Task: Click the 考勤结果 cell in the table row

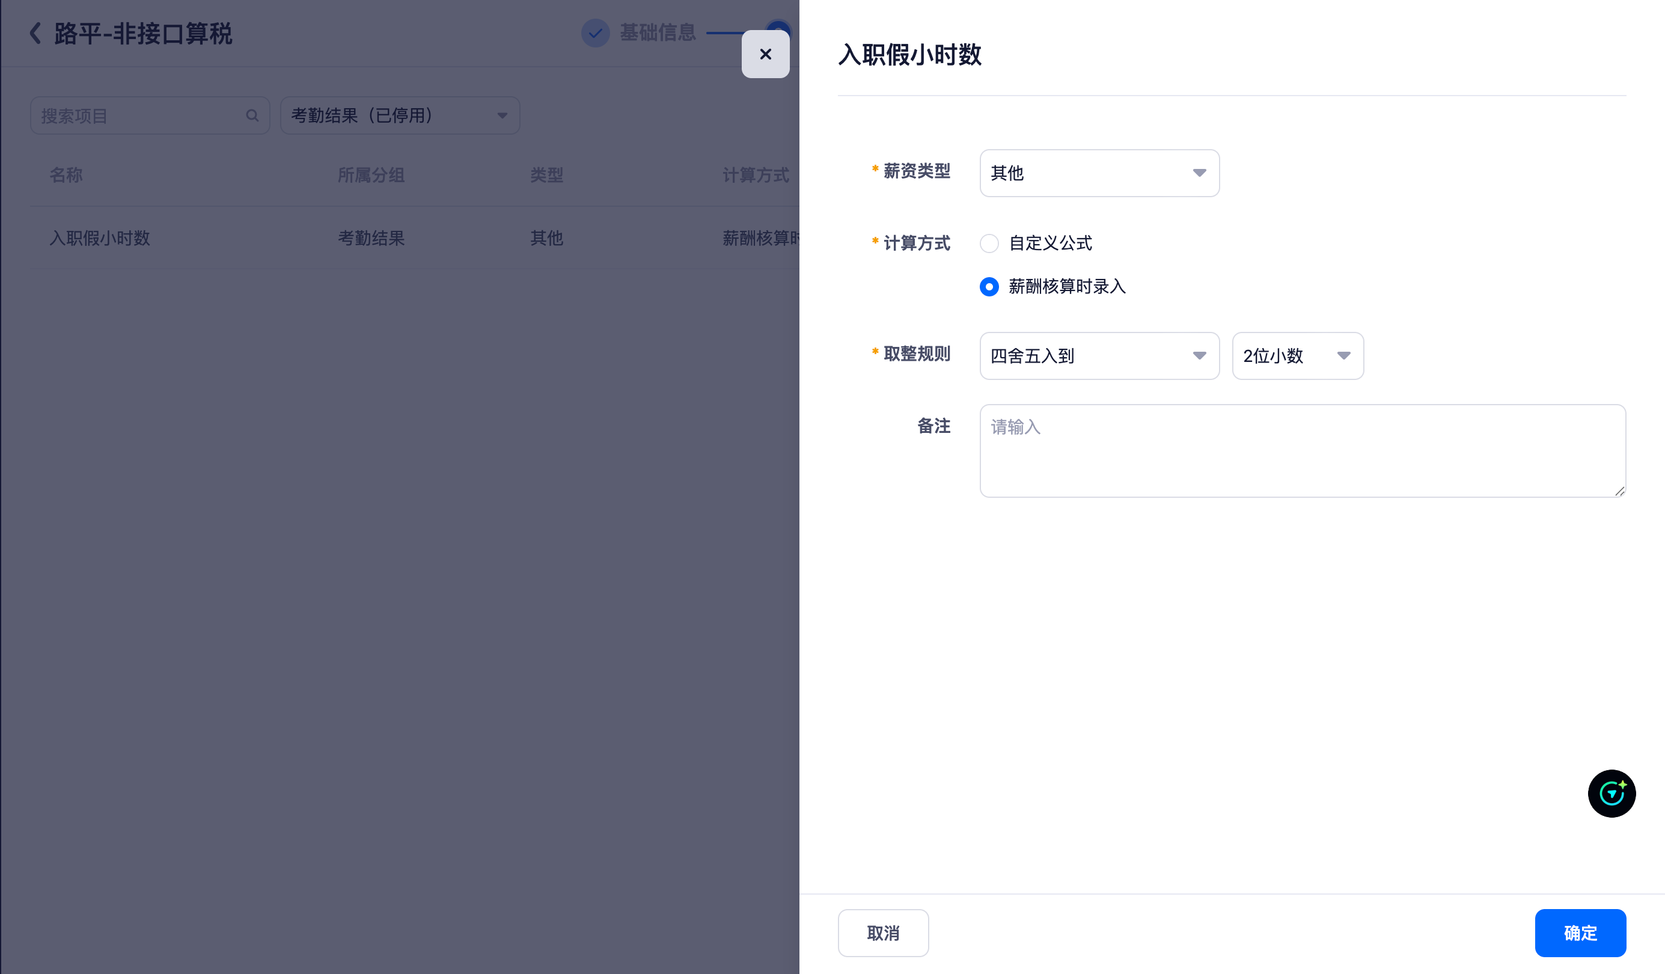Action: (371, 238)
